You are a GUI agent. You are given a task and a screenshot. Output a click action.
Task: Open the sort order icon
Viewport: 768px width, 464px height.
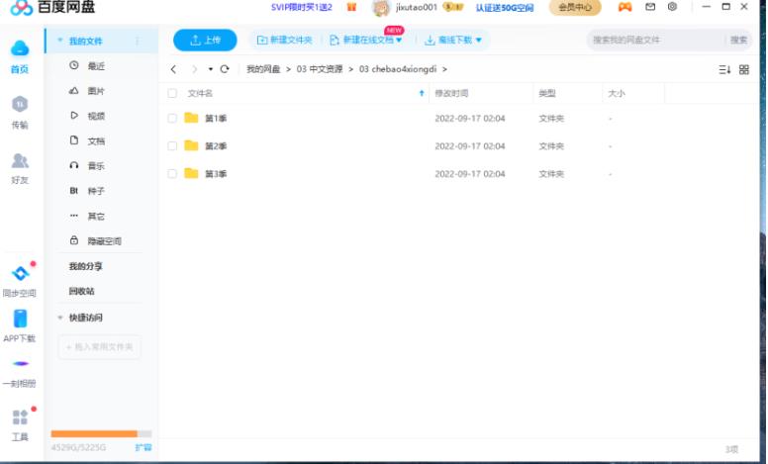[x=724, y=69]
